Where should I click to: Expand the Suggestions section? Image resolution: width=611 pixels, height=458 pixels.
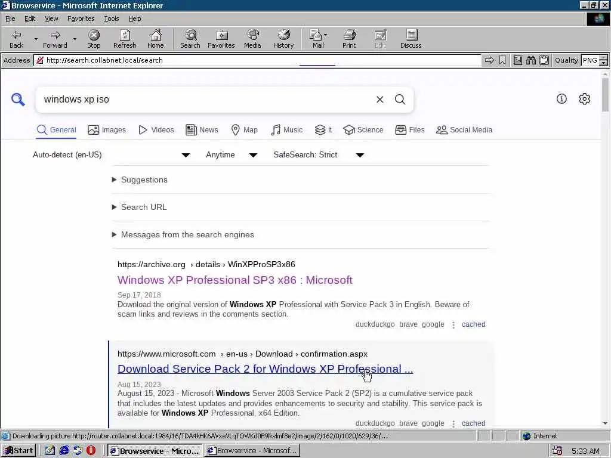click(140, 180)
